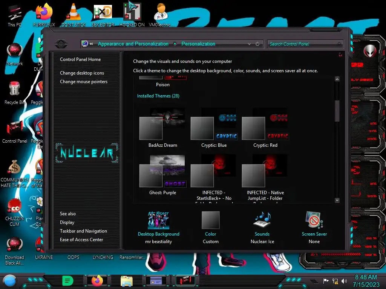The height and width of the screenshot is (289, 386).
Task: Click refresh button in address bar
Action: click(257, 44)
